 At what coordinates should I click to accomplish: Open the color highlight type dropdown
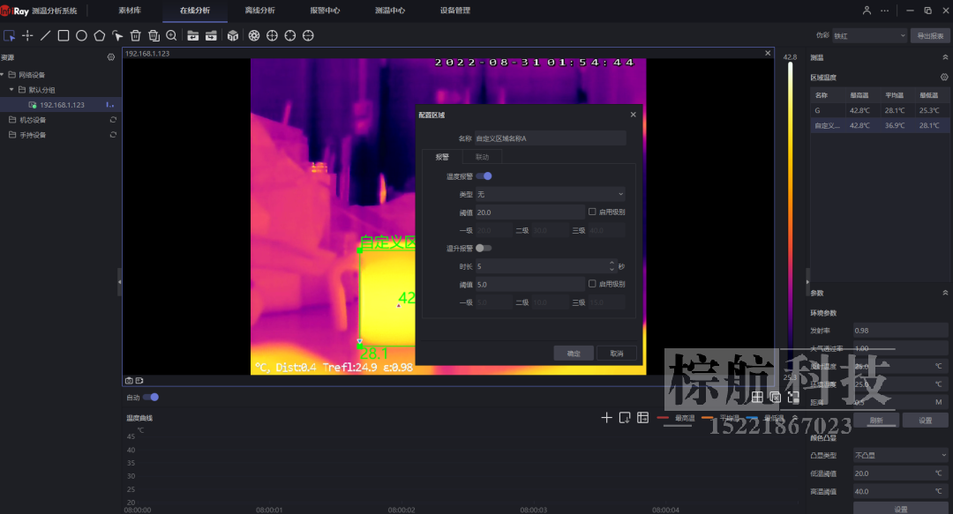point(901,455)
